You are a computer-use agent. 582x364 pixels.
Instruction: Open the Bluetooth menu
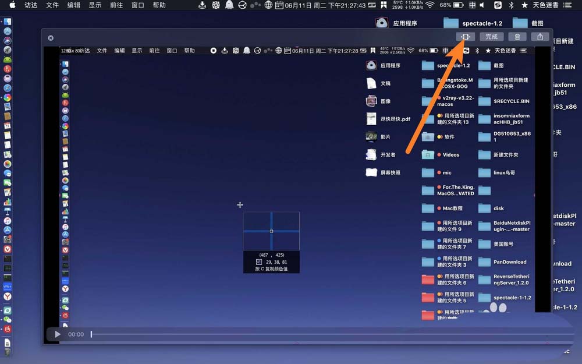coord(511,5)
